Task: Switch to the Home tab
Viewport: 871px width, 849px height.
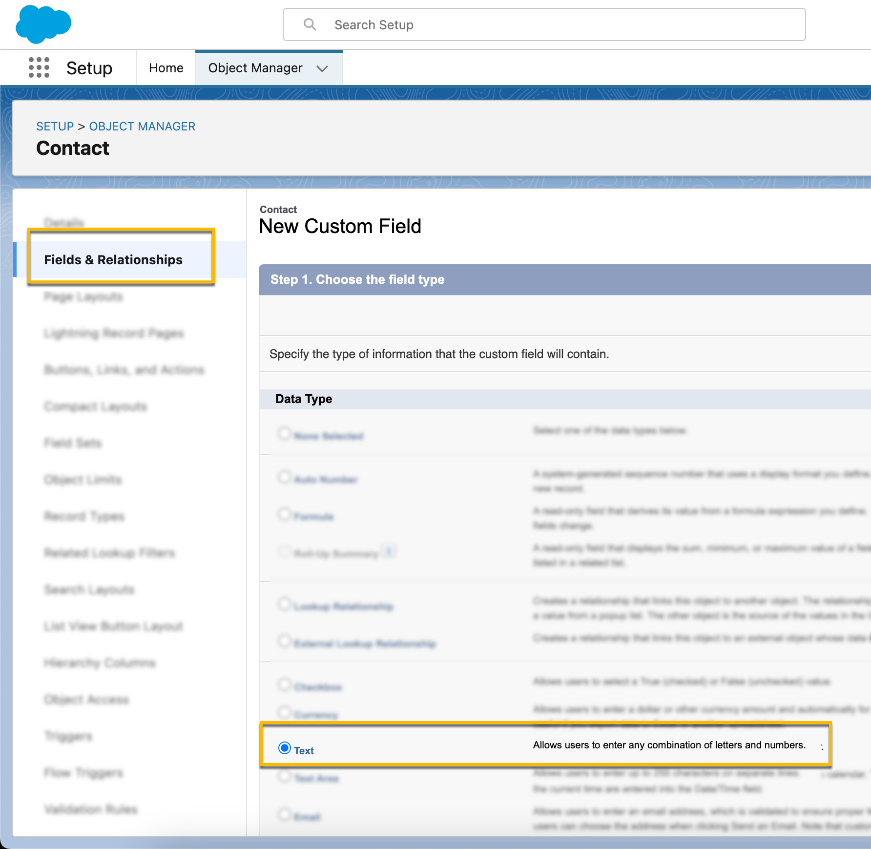Action: click(166, 68)
